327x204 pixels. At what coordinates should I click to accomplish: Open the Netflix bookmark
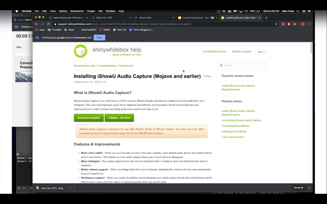(x=105, y=30)
